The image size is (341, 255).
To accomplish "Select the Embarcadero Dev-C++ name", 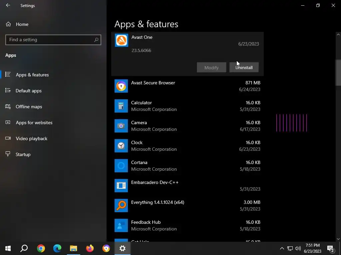I will 155,183.
